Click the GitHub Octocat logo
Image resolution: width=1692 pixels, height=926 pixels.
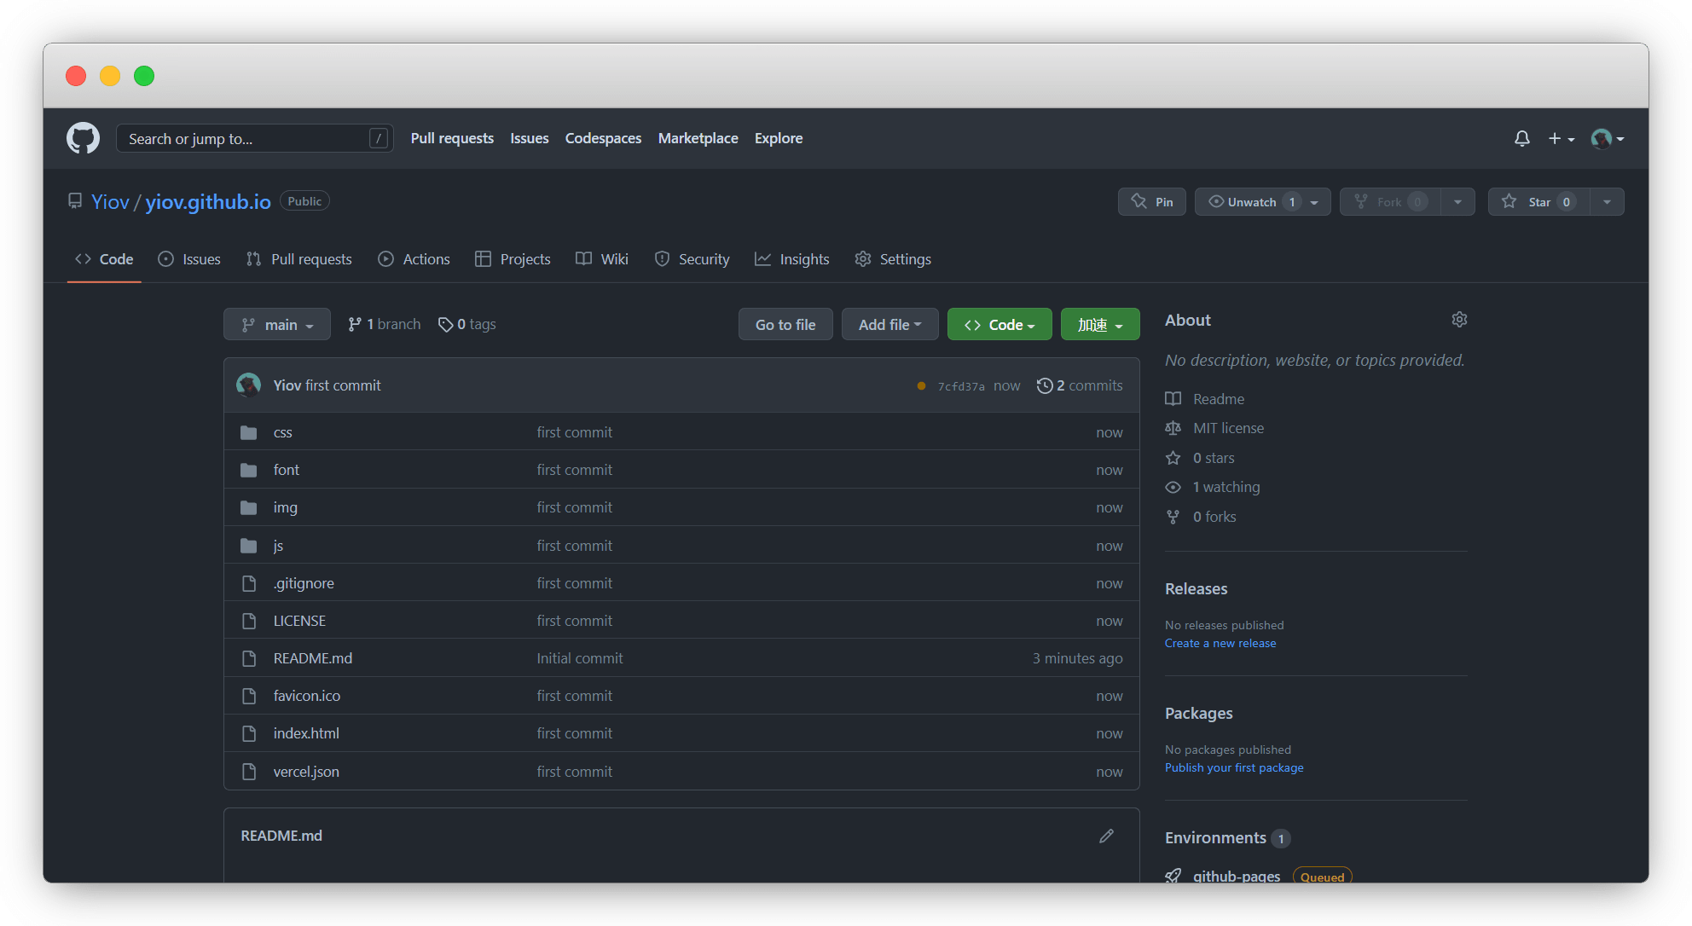tap(83, 138)
